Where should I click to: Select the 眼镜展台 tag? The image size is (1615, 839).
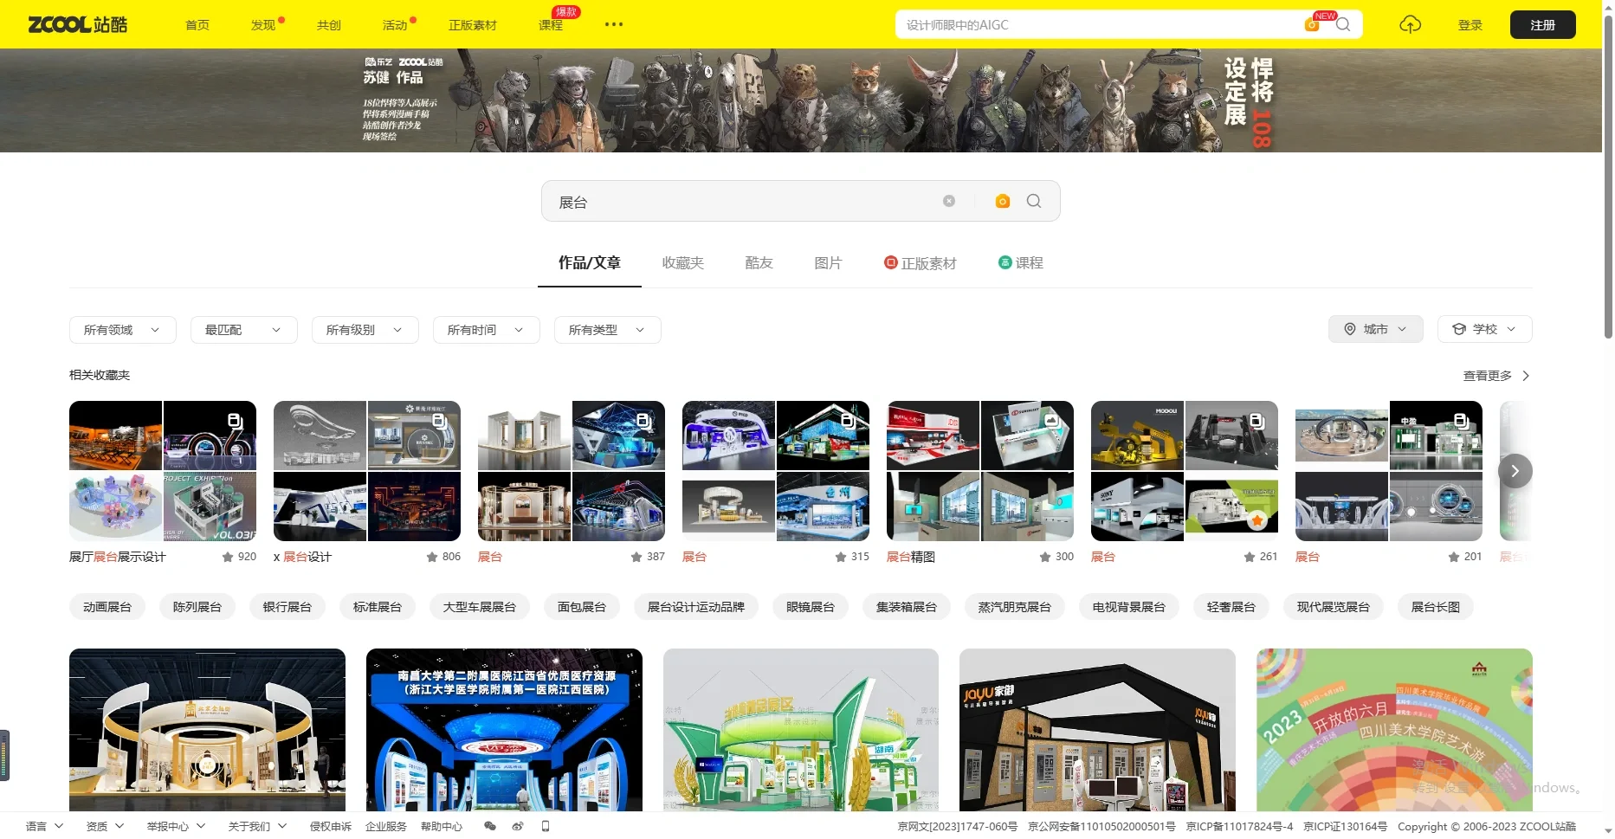[810, 606]
